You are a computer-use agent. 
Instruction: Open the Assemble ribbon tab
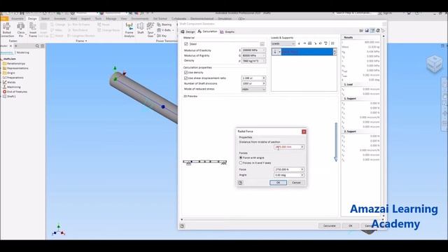pos(17,19)
